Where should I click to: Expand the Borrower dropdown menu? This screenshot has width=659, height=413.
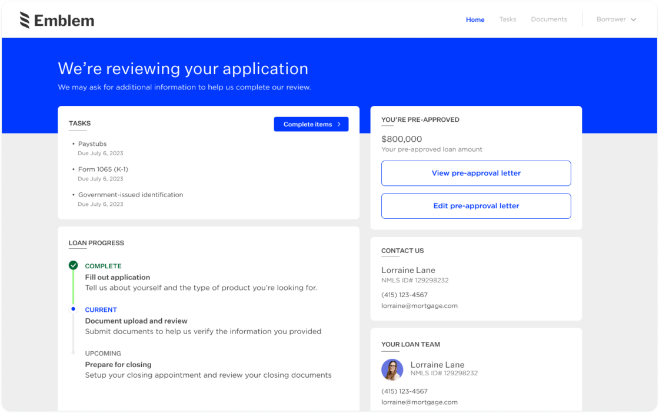pyautogui.click(x=615, y=19)
